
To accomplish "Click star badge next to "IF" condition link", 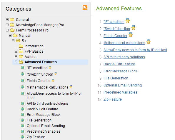I will (x=128, y=21).
